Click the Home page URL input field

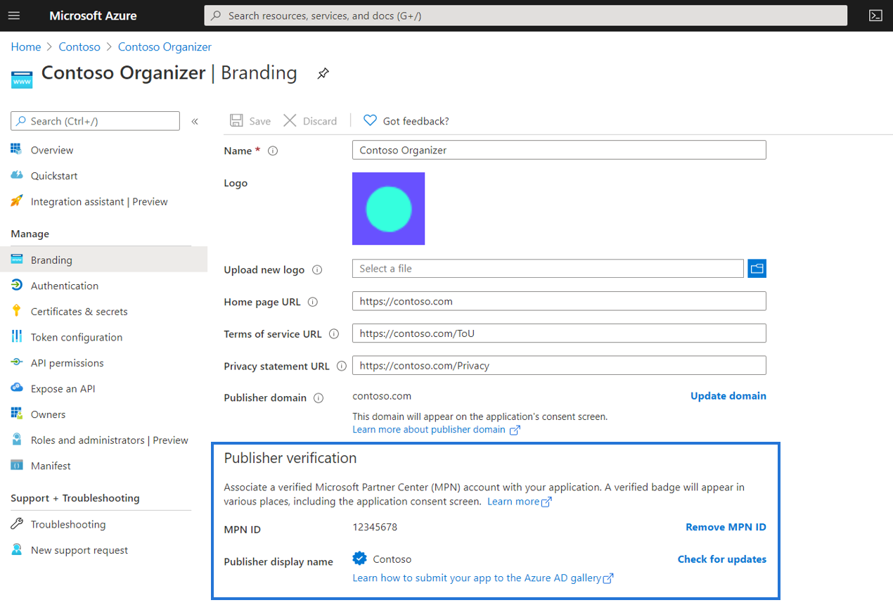click(559, 300)
